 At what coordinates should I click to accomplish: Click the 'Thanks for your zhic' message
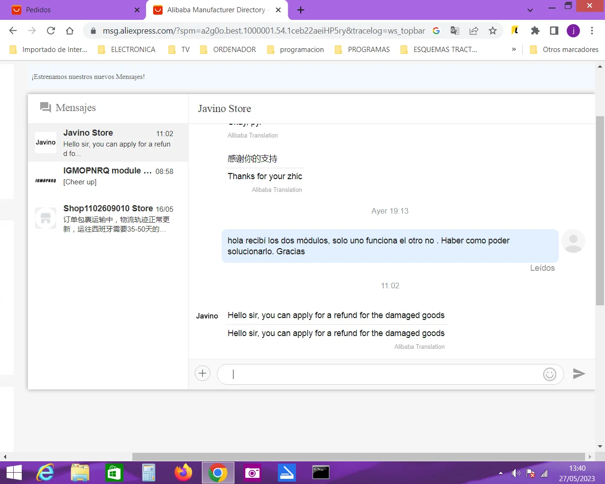pyautogui.click(x=265, y=176)
